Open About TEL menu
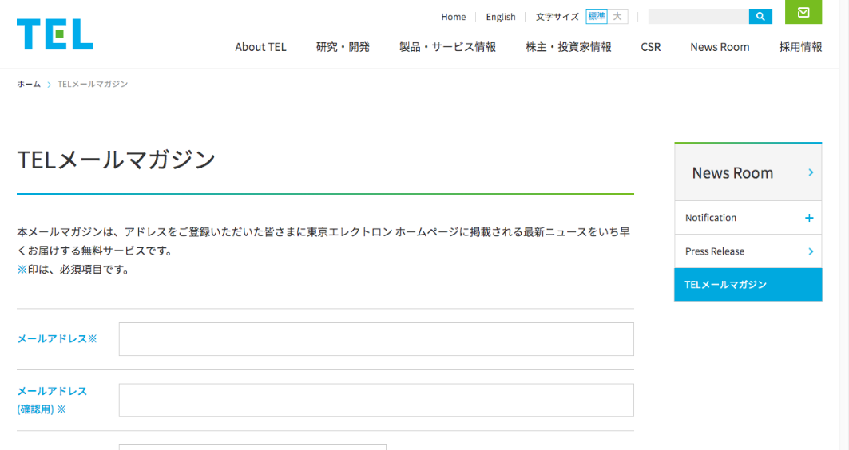Screen dimensions: 849x450 [260, 47]
